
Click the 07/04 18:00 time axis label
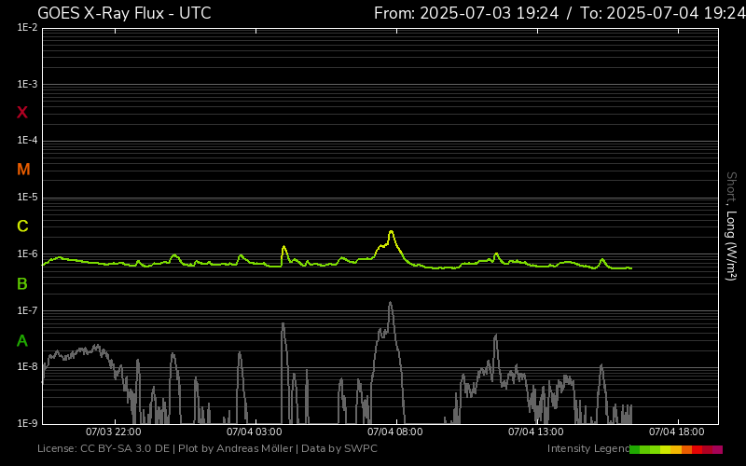click(x=676, y=432)
